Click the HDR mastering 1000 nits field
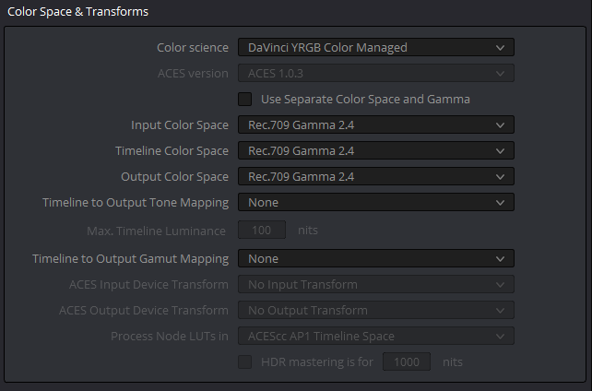 click(x=407, y=361)
